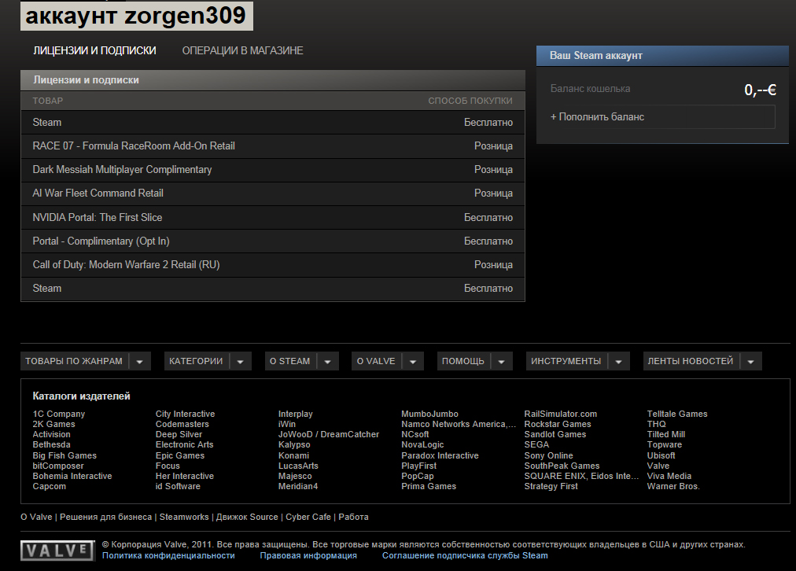Click the Cyber Cafe footer link
The height and width of the screenshot is (571, 796).
pyautogui.click(x=308, y=518)
